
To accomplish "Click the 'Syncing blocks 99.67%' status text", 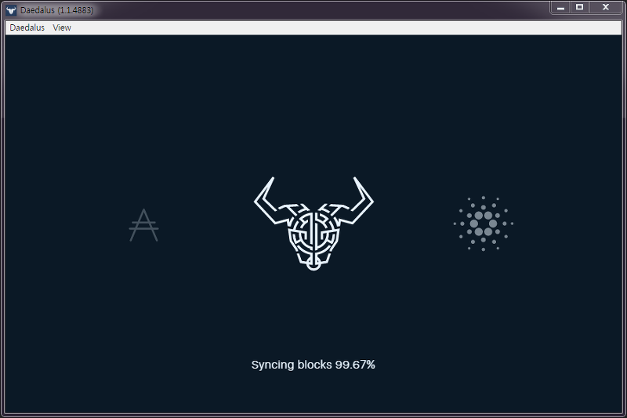I will pyautogui.click(x=313, y=365).
